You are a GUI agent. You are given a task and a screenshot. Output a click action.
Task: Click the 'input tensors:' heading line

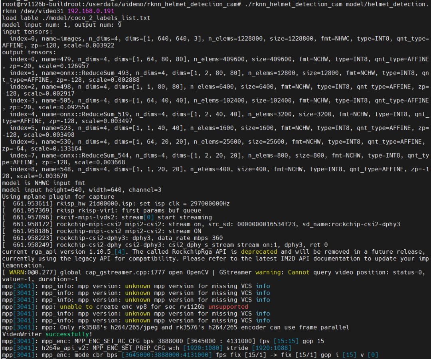point(27,32)
